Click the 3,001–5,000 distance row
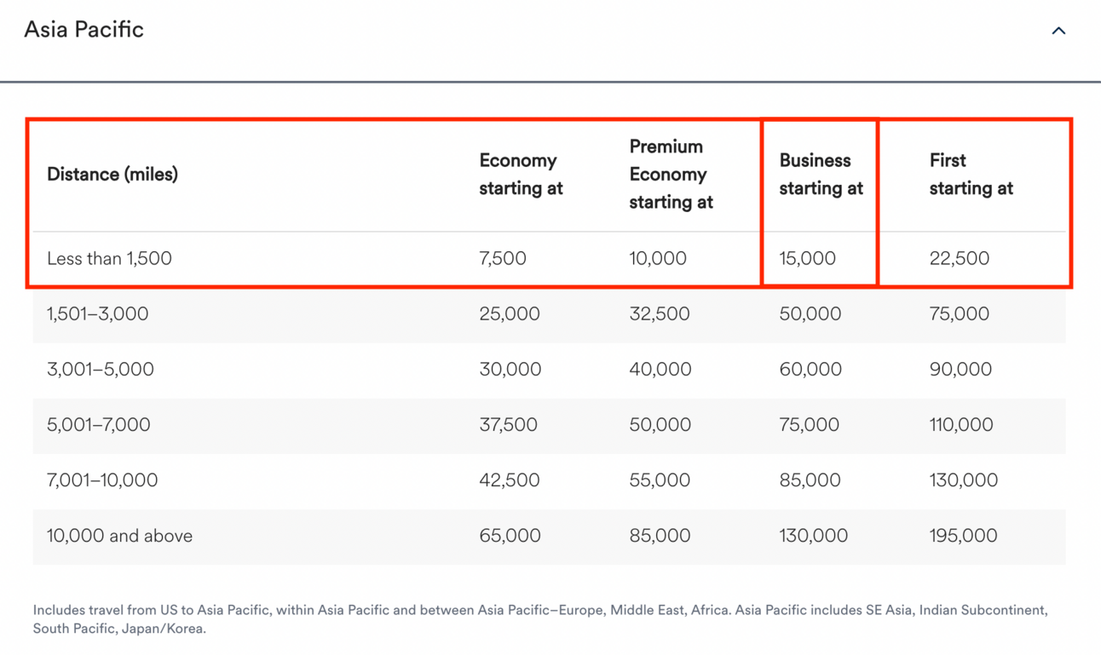Image resolution: width=1101 pixels, height=655 pixels. click(x=549, y=369)
